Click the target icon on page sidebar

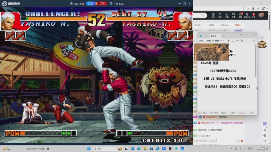tap(265, 135)
